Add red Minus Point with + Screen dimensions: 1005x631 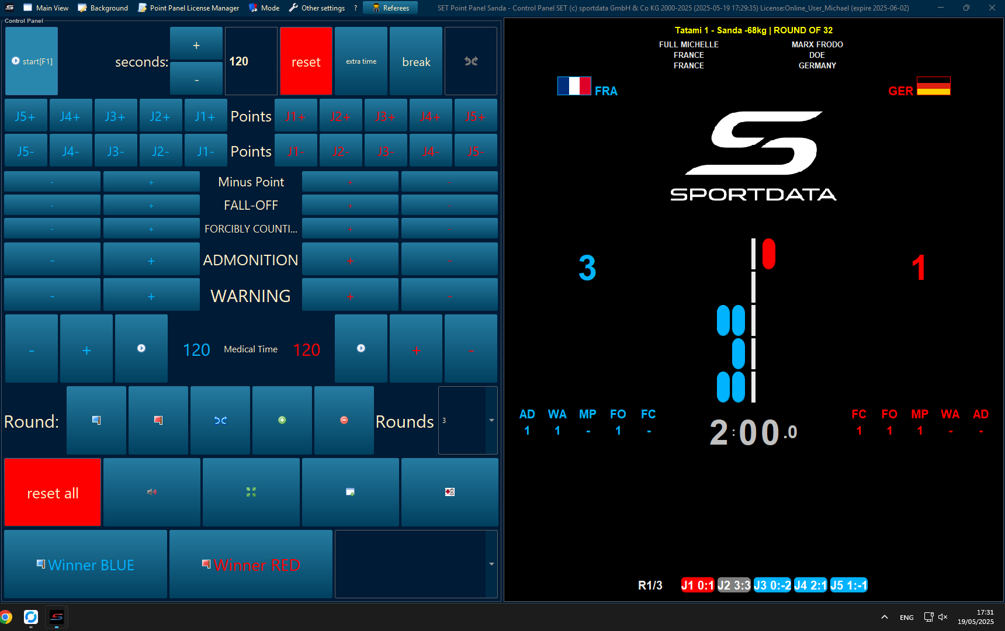[x=350, y=182]
